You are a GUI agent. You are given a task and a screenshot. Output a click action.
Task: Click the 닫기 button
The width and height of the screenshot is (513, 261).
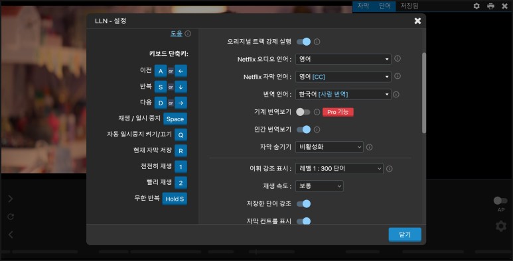[x=405, y=235]
